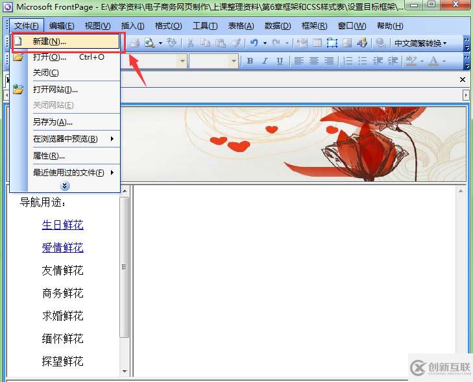Click the Insert Table icon

(x=317, y=43)
